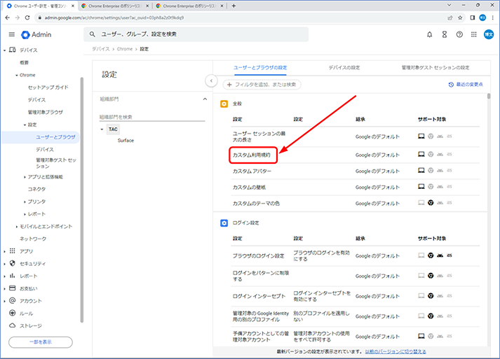Open the Google apps grid

point(474,34)
